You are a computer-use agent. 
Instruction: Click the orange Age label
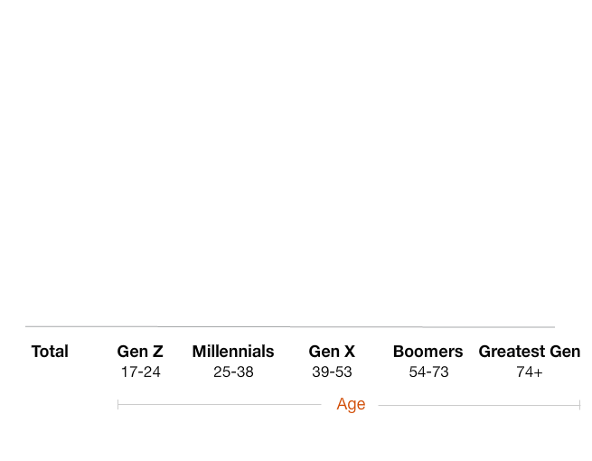point(351,404)
